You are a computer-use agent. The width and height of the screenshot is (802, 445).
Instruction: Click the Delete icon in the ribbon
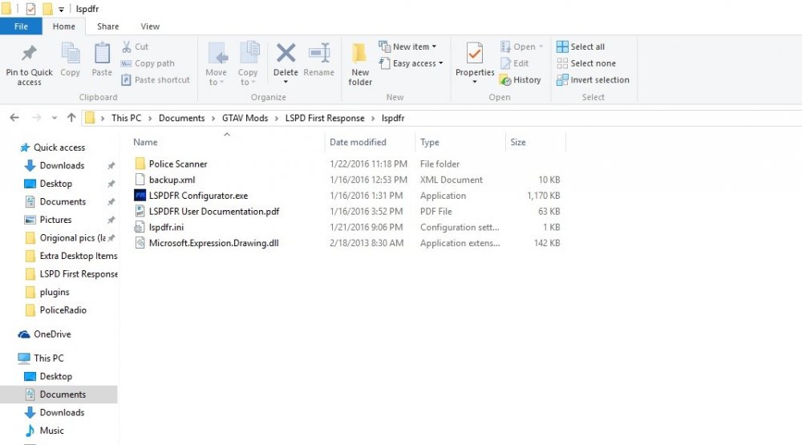coord(286,53)
